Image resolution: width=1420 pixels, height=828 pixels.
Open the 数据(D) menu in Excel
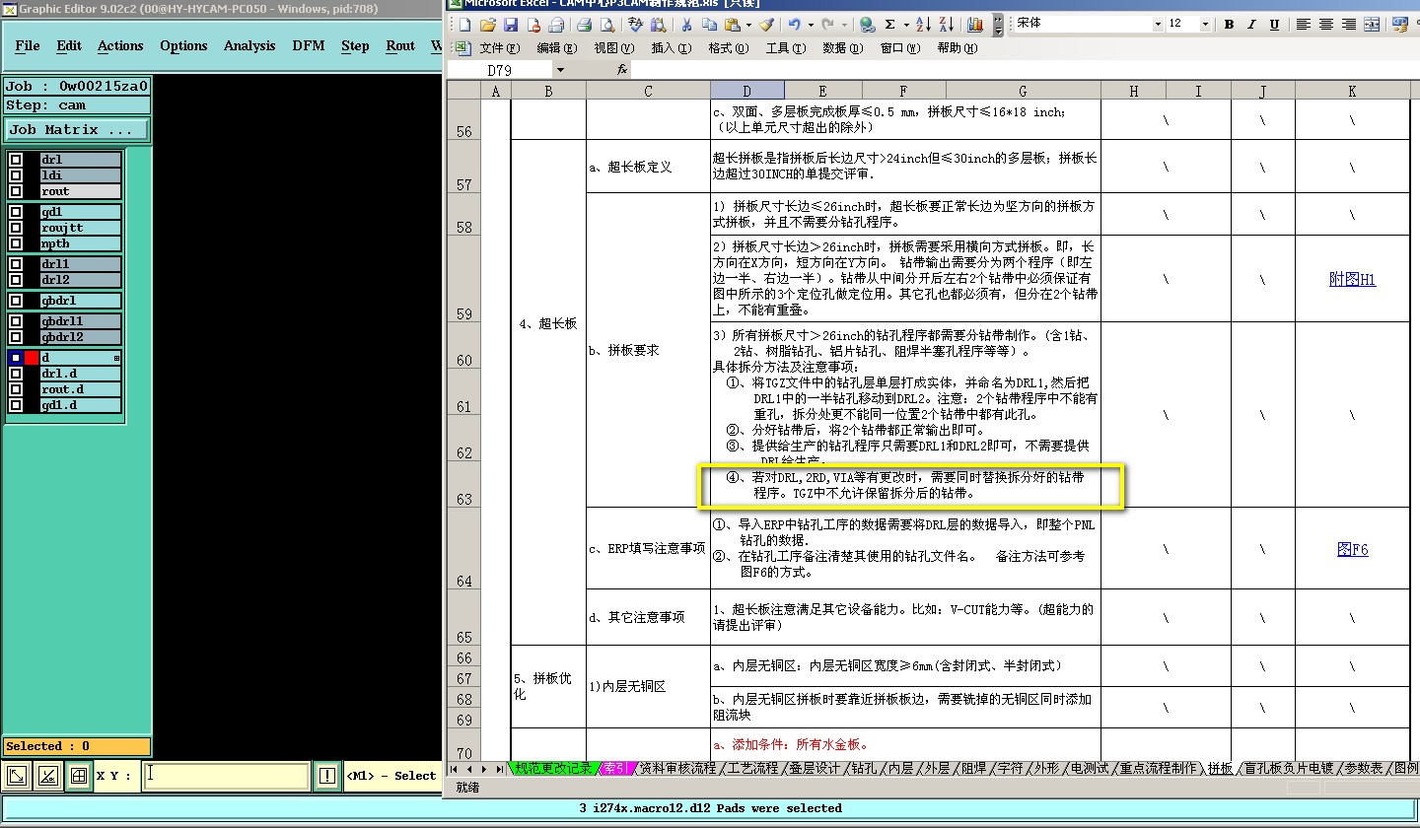pyautogui.click(x=841, y=48)
